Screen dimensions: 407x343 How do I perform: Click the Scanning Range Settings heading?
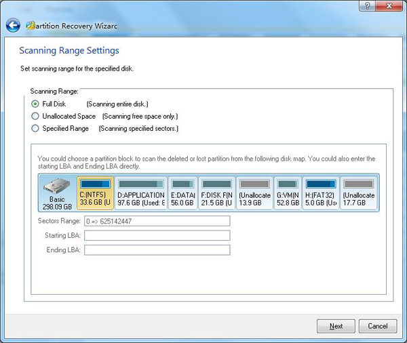pyautogui.click(x=69, y=50)
